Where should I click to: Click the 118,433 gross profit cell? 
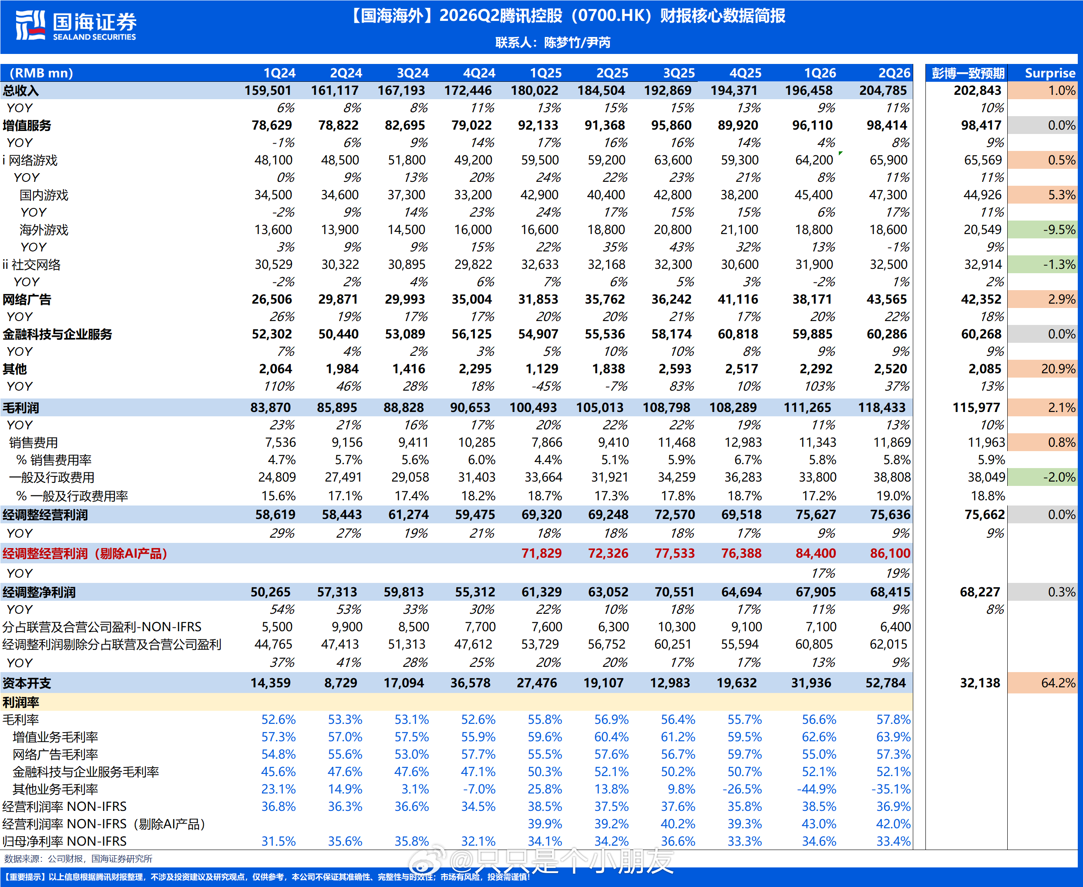[882, 408]
